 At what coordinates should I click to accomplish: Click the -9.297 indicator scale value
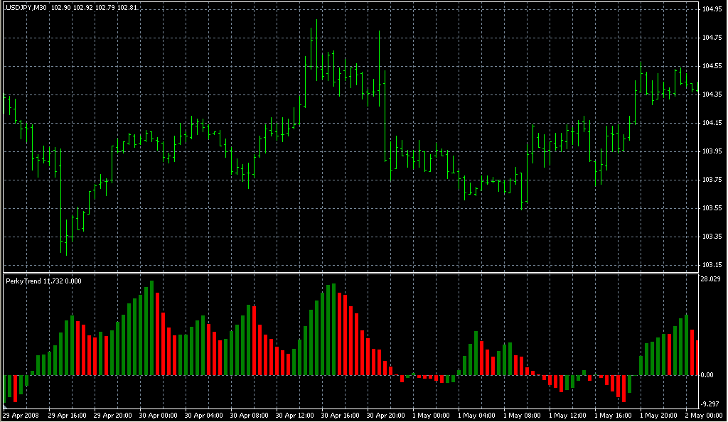[x=711, y=402]
